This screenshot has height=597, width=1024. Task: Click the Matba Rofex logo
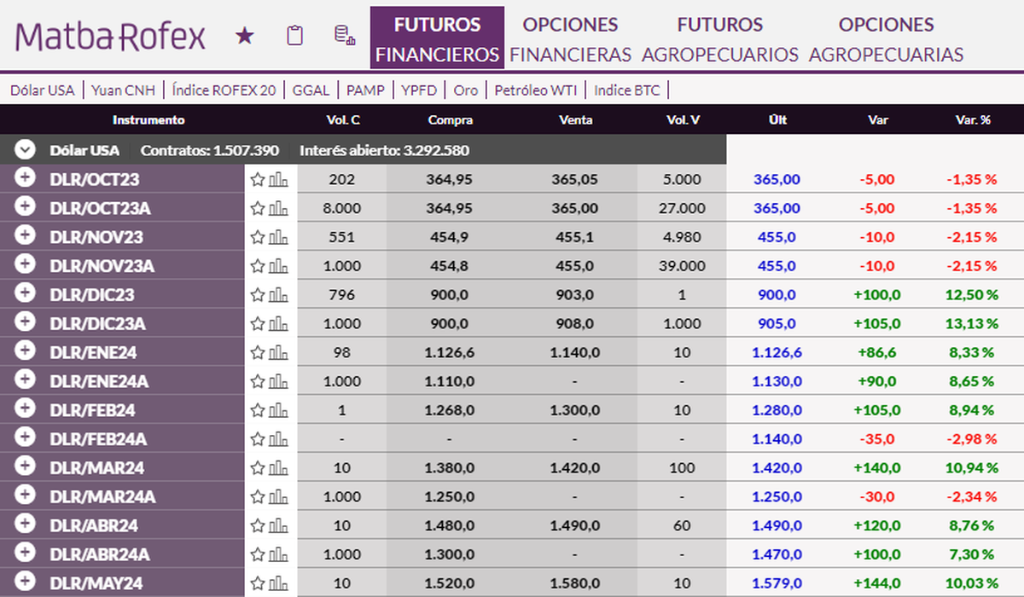point(111,37)
